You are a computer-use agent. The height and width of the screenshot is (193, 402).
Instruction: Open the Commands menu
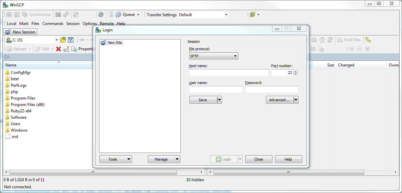click(53, 24)
